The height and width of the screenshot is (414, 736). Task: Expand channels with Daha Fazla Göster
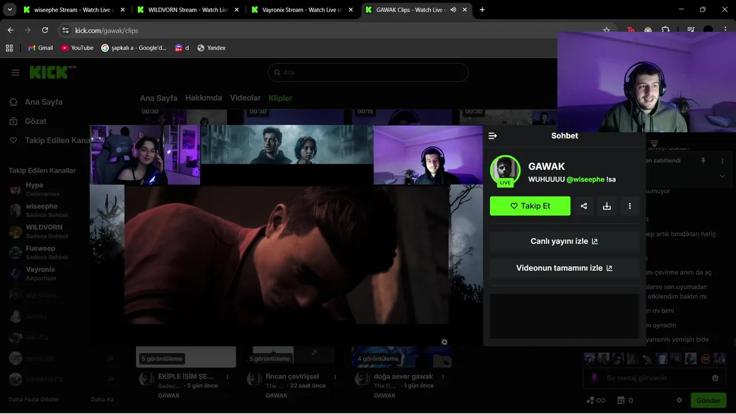[x=34, y=399]
